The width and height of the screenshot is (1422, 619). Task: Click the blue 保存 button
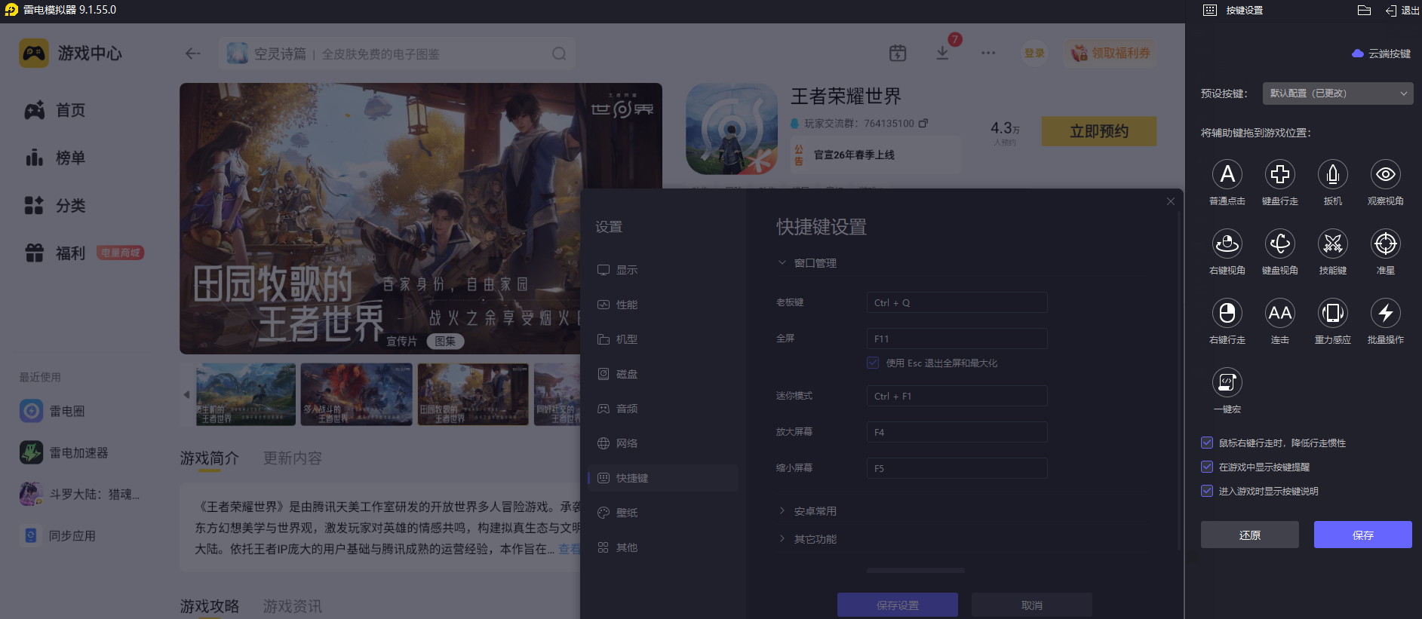(x=1362, y=535)
